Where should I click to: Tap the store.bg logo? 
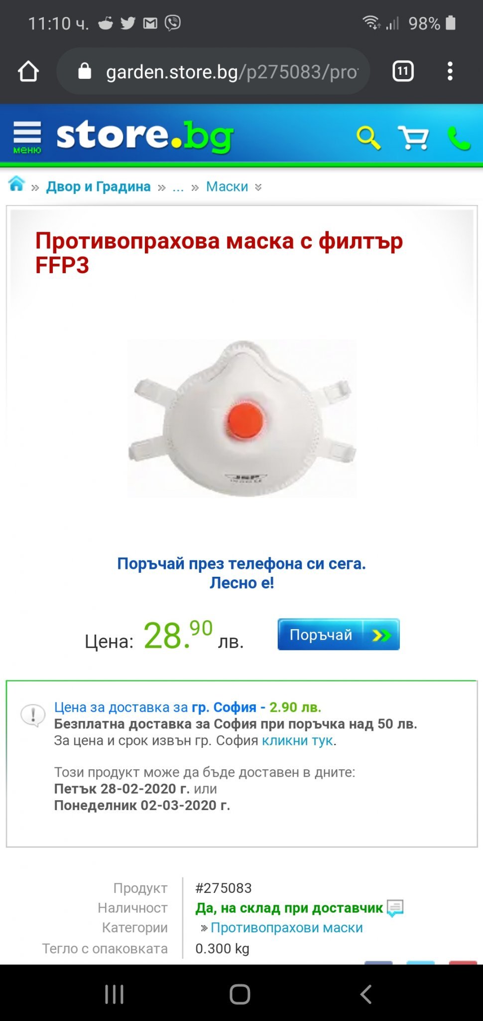pos(145,137)
